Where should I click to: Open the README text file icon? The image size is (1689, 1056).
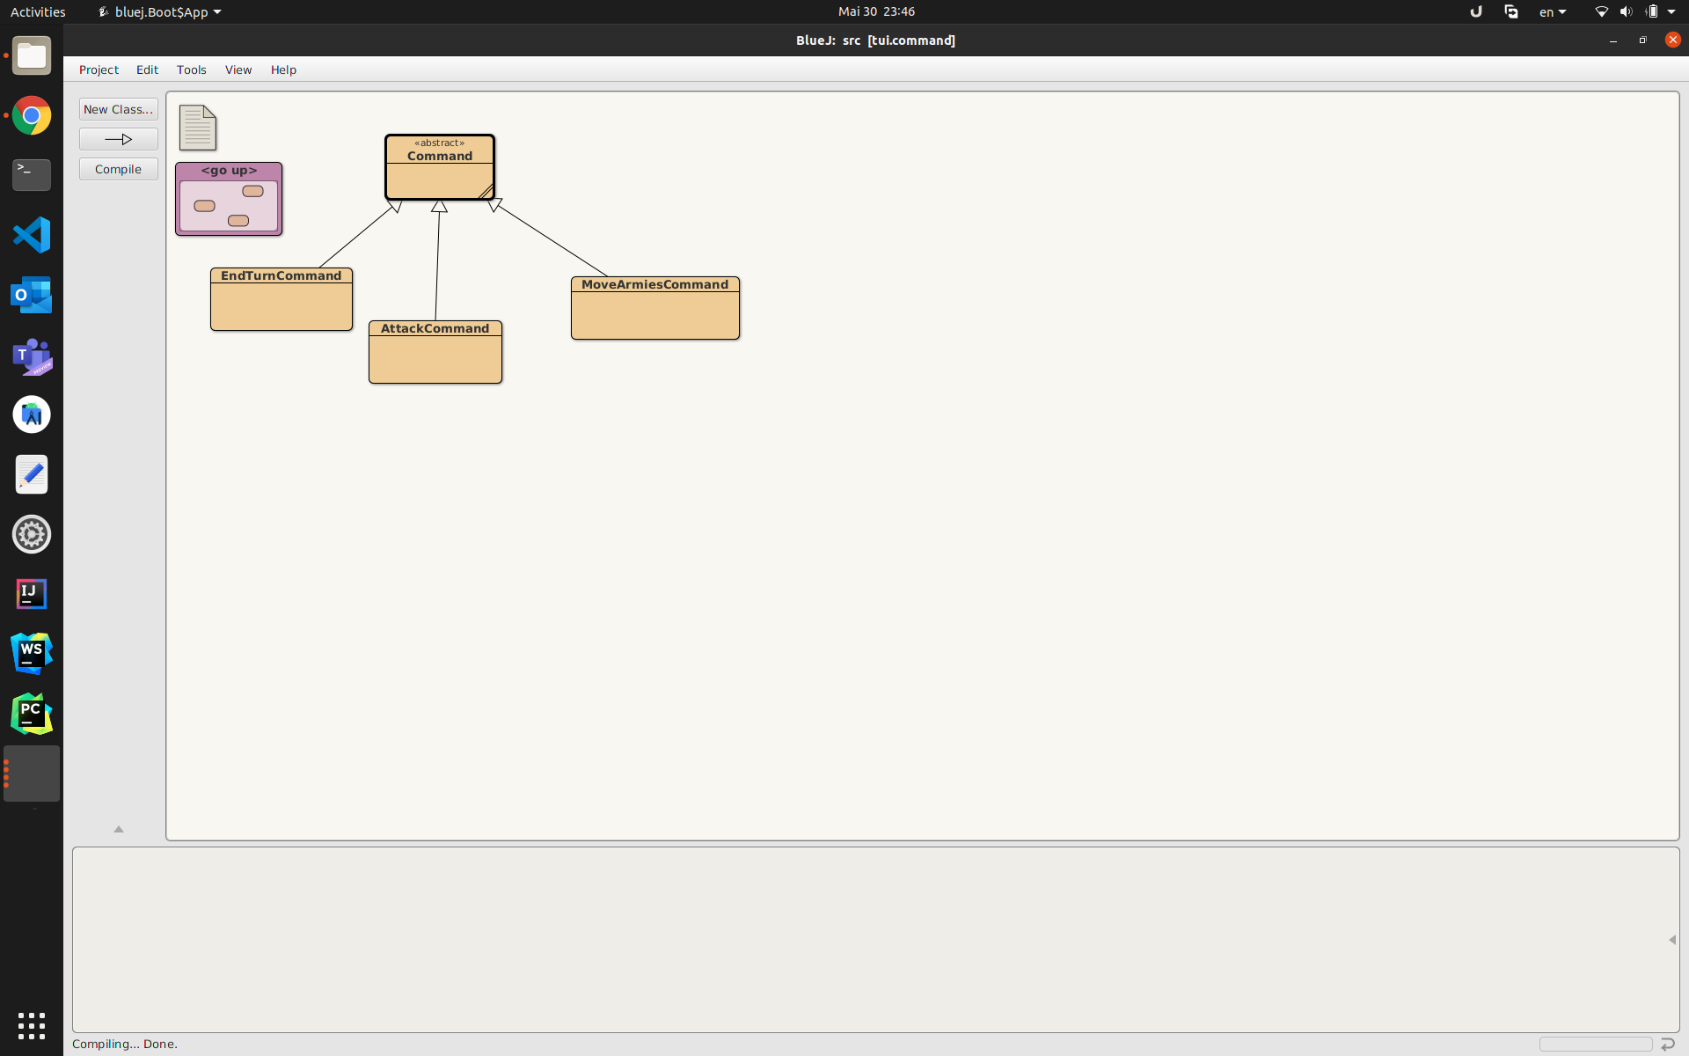click(197, 128)
